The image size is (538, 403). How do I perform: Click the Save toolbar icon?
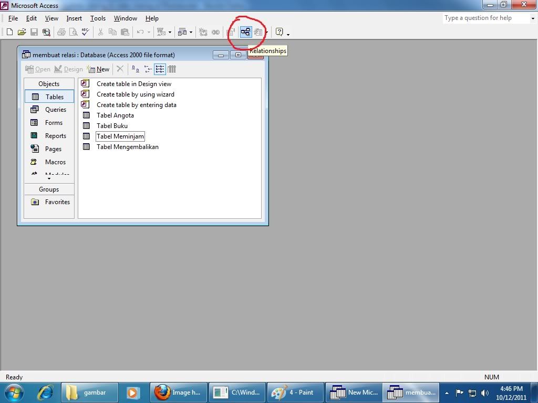(x=34, y=32)
